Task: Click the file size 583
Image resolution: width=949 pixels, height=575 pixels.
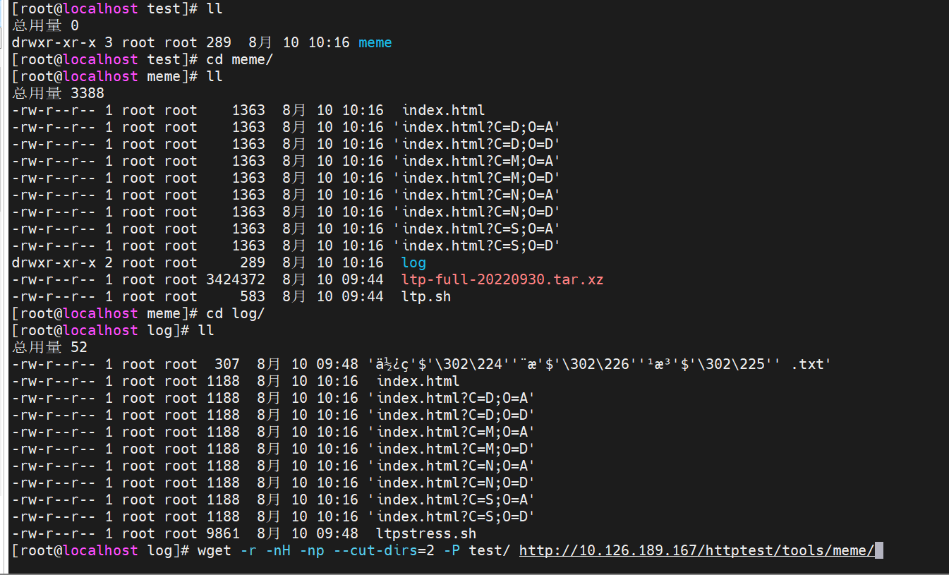Action: [x=252, y=296]
